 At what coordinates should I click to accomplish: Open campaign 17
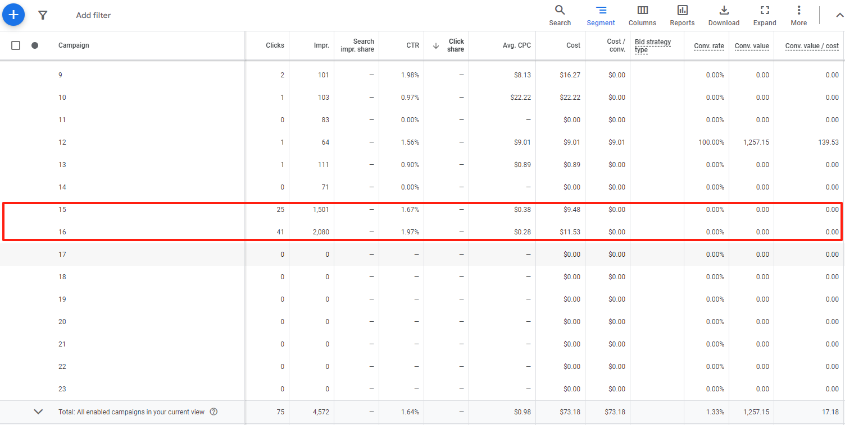point(62,255)
